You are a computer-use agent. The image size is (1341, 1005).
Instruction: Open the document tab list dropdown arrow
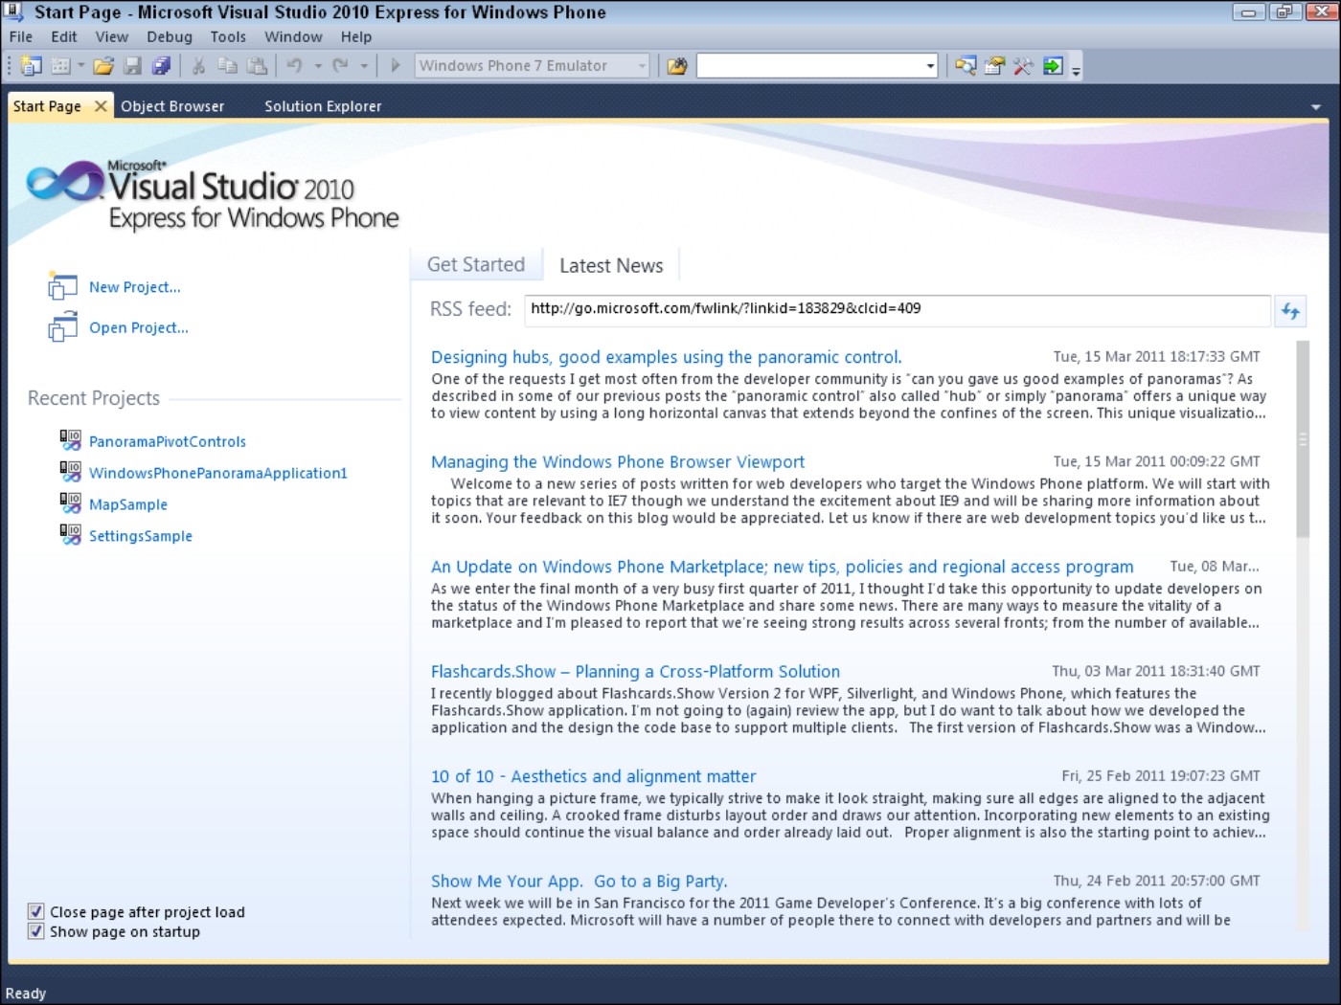tap(1315, 107)
